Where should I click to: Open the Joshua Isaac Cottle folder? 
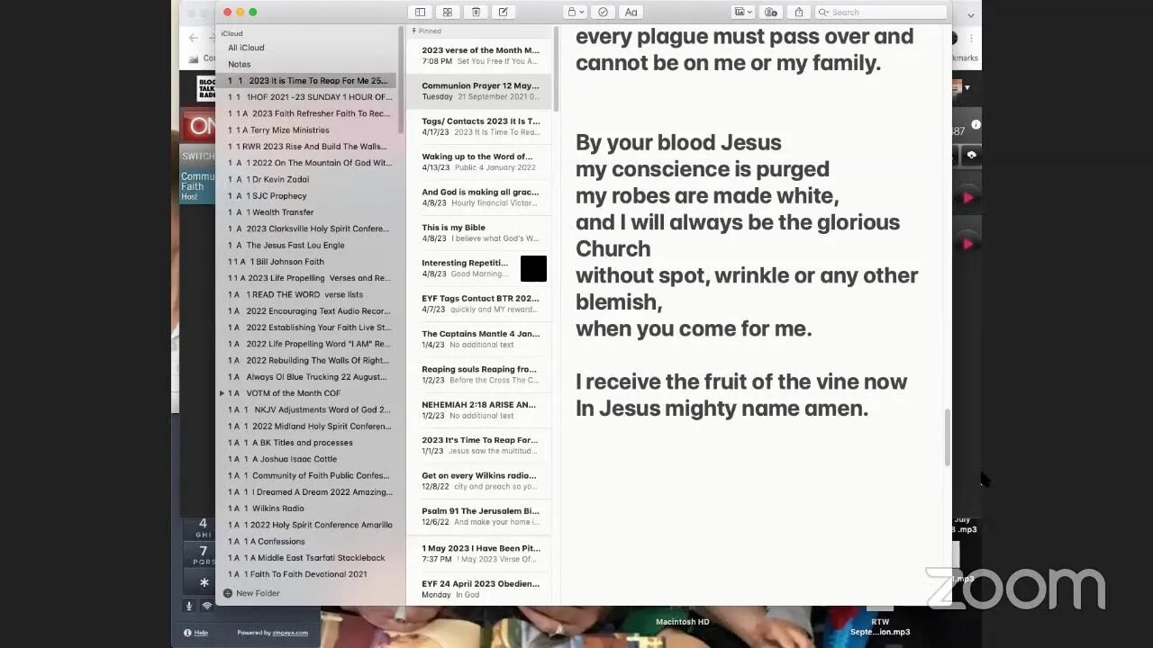(307, 459)
